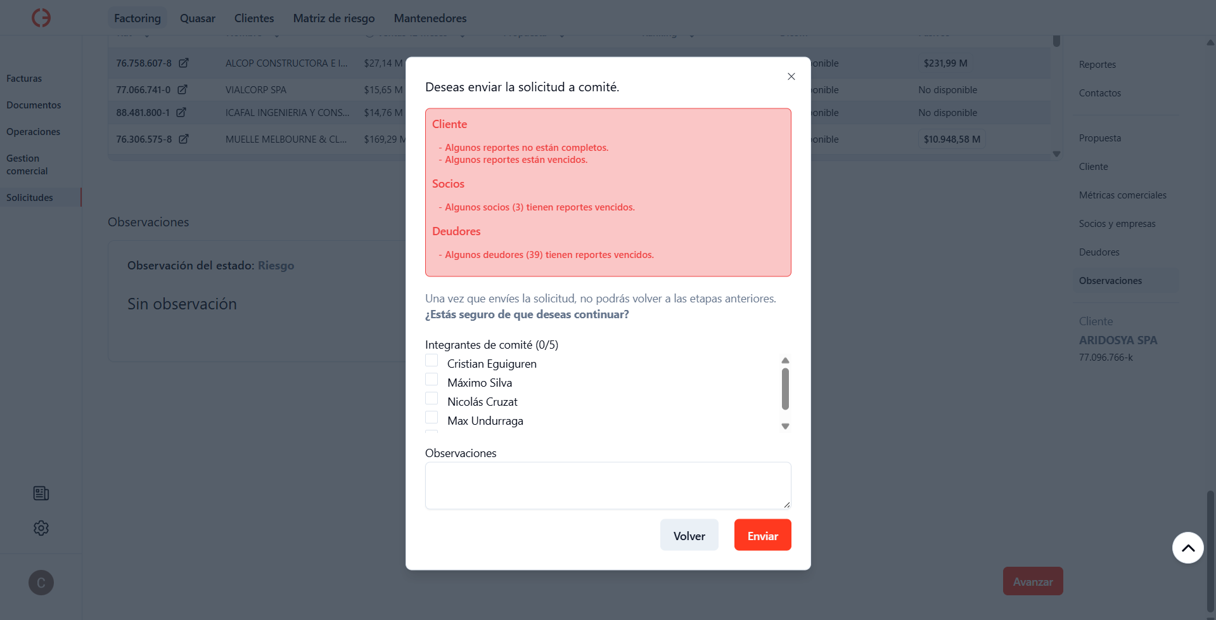Click the scroll-to-top arrow button
Image resolution: width=1216 pixels, height=620 pixels.
coord(1187,548)
